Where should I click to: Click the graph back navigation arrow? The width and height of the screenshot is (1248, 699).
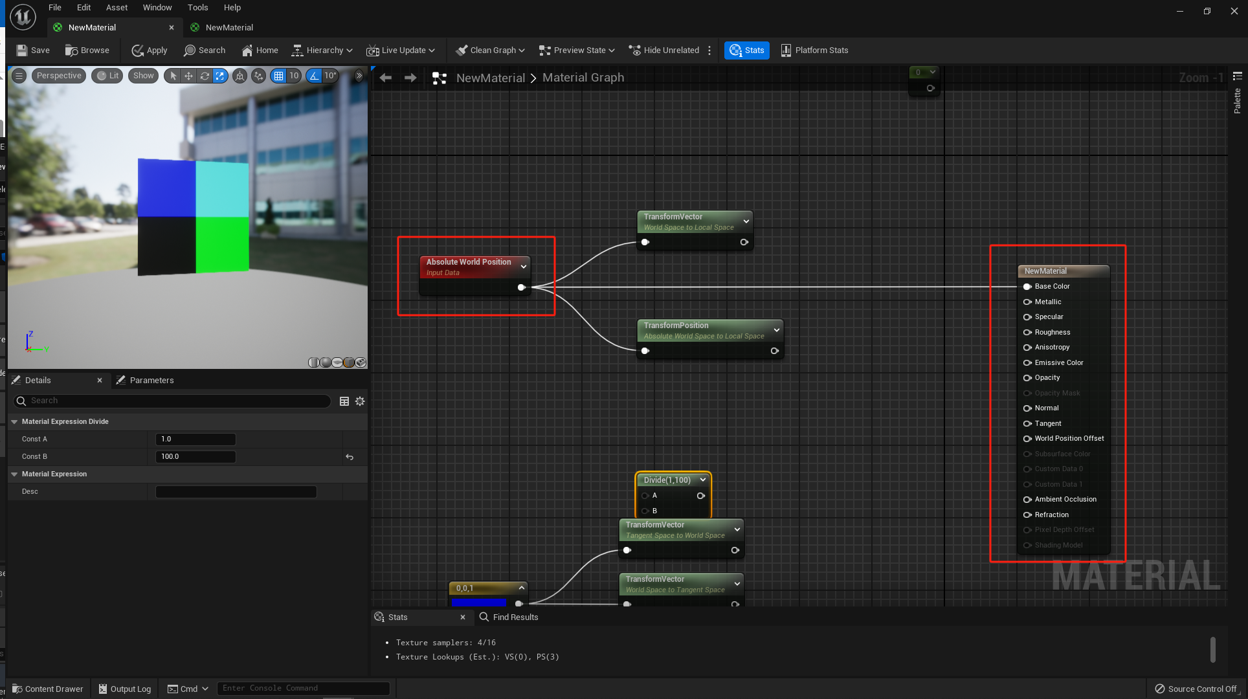[x=386, y=78]
